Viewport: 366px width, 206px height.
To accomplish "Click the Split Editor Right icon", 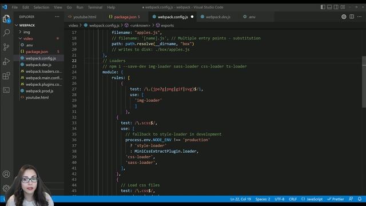I will click(352, 17).
